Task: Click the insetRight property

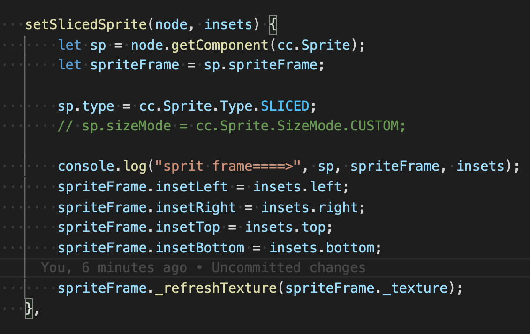Action: click(x=196, y=207)
